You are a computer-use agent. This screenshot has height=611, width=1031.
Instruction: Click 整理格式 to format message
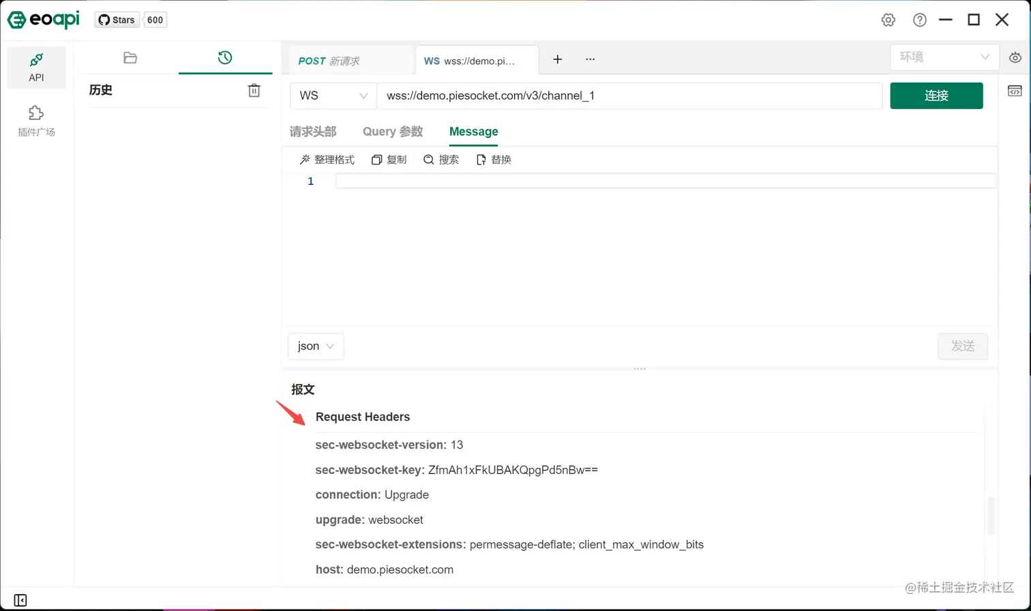pos(327,160)
